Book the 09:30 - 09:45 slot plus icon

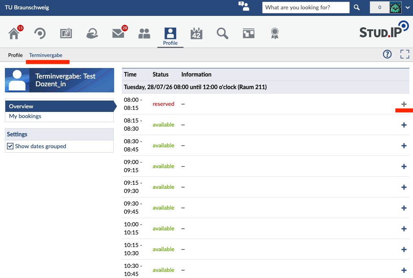pos(404,208)
